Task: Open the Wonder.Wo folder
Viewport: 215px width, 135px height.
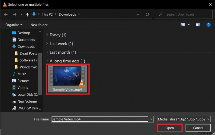Action: pos(28,67)
